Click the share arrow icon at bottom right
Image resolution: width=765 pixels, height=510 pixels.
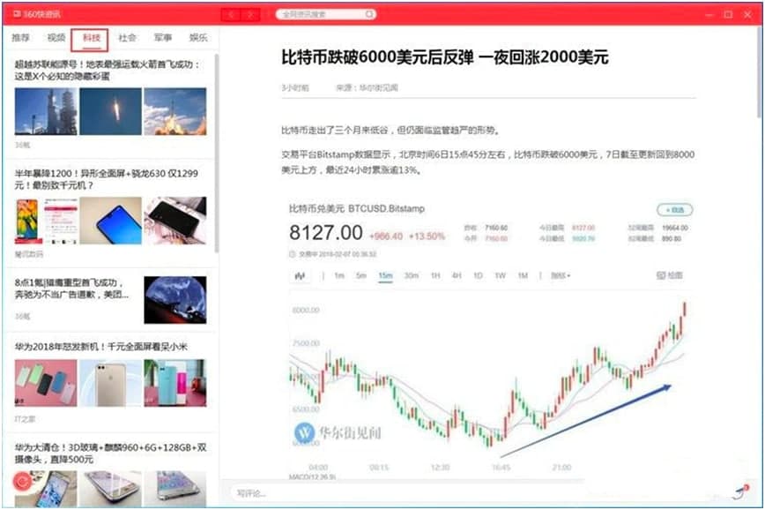743,492
